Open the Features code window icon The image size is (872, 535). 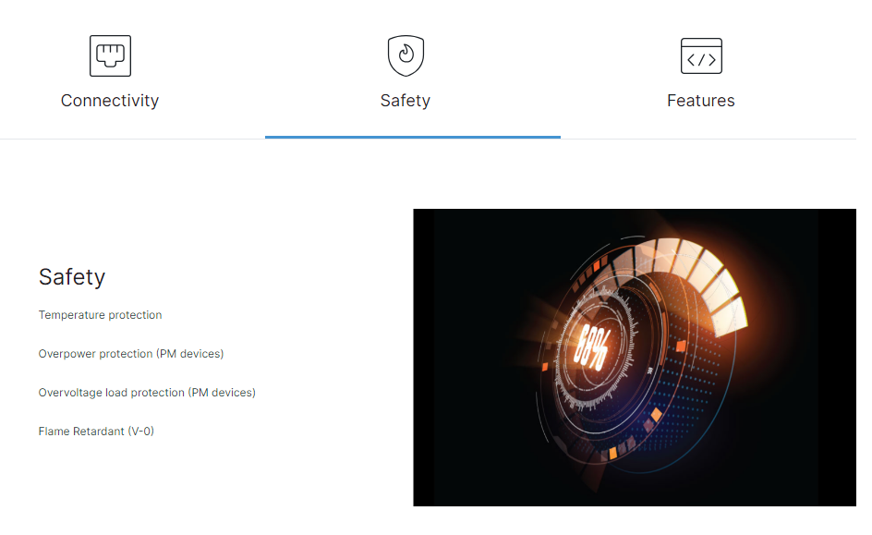click(701, 55)
